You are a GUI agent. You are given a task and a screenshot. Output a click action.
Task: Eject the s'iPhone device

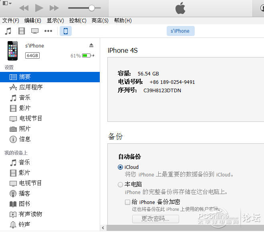tap(91, 45)
